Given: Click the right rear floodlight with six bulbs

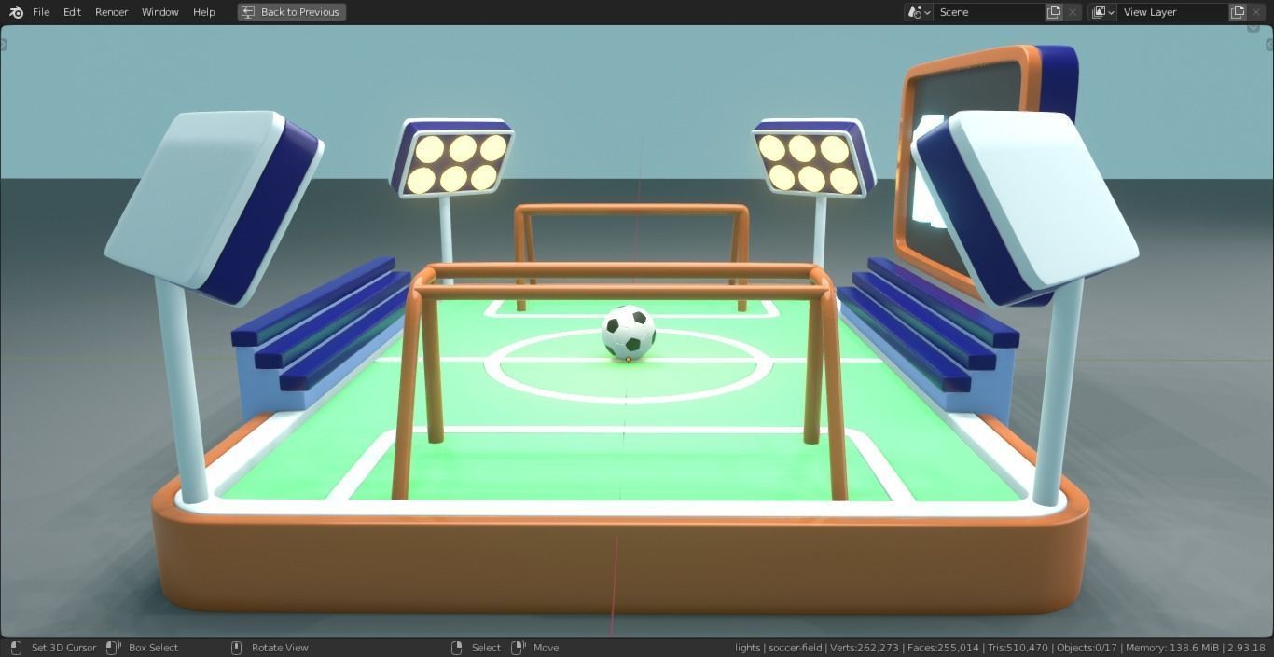Looking at the screenshot, I should 813,157.
